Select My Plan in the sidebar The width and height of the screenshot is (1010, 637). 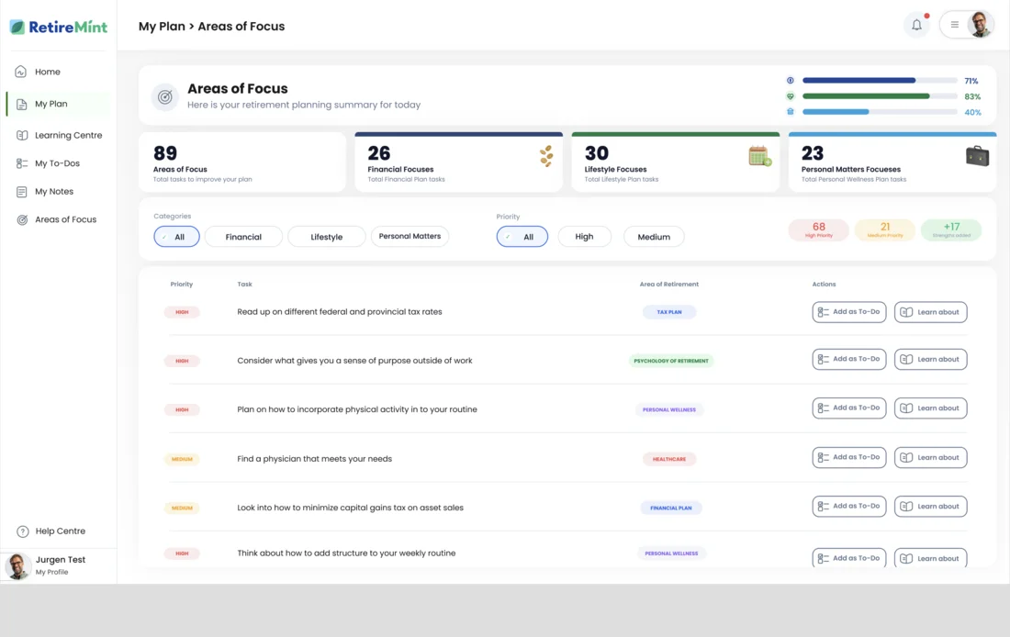click(x=58, y=104)
